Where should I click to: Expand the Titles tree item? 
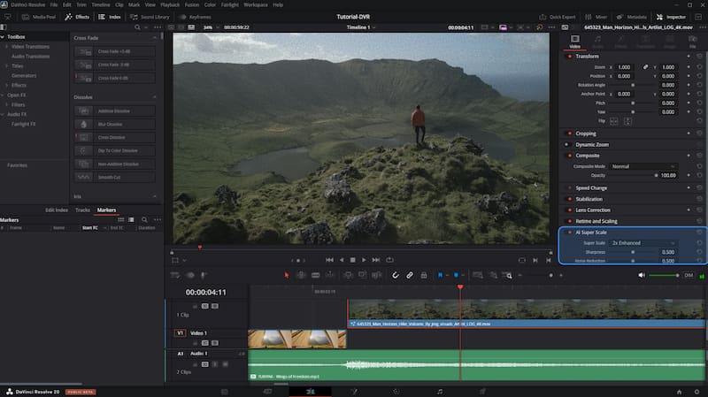coord(7,65)
